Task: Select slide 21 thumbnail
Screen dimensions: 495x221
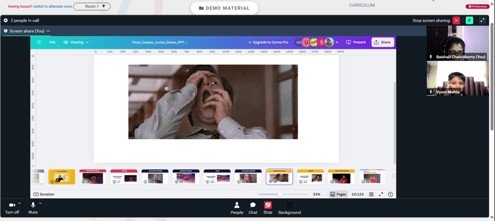Action: (x=248, y=177)
